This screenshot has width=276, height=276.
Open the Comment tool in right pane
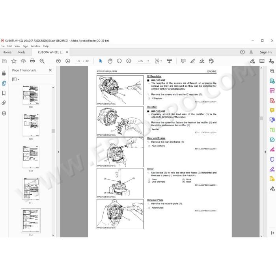(x=272, y=110)
